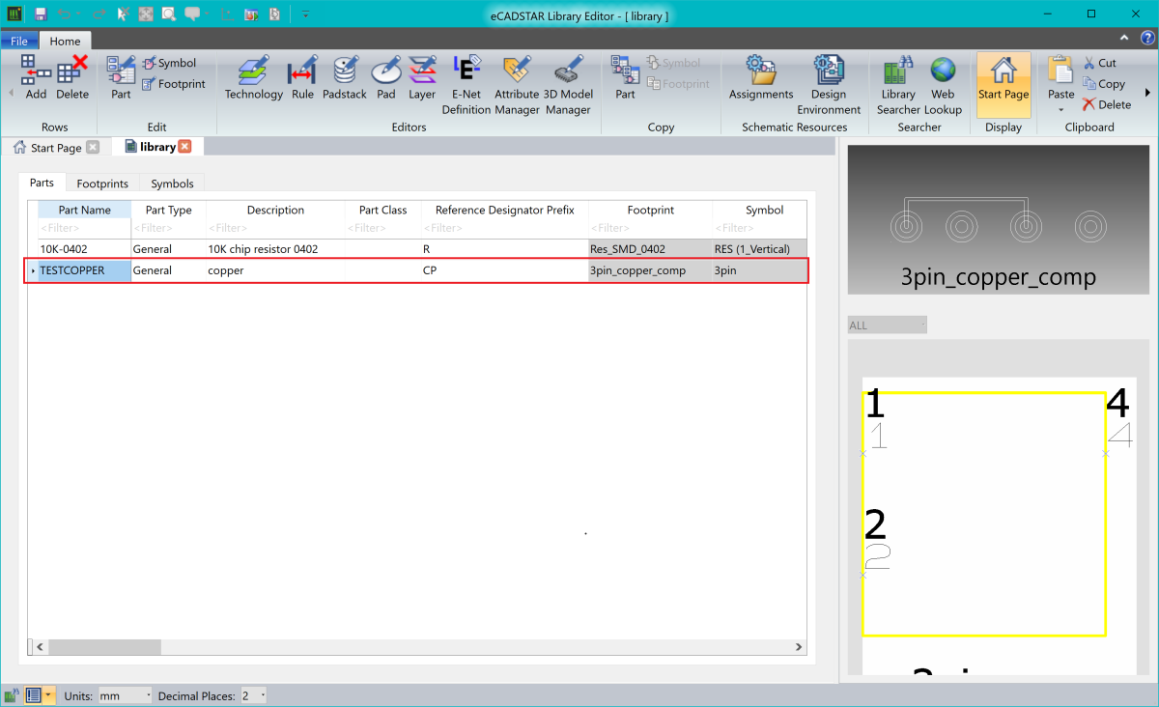Click the Part Name filter field

point(84,228)
